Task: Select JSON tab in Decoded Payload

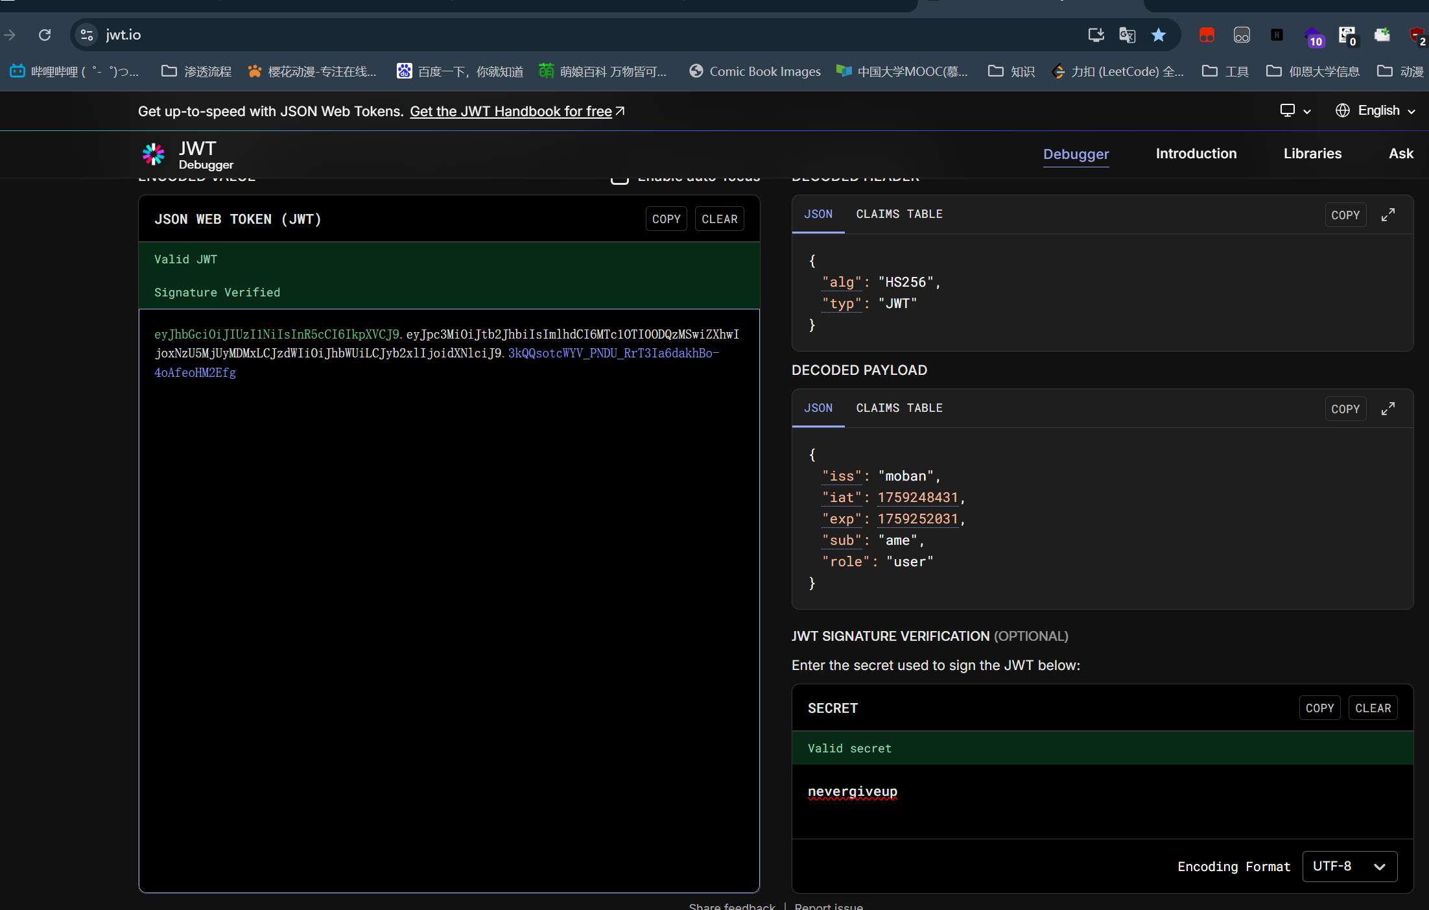Action: 818,408
